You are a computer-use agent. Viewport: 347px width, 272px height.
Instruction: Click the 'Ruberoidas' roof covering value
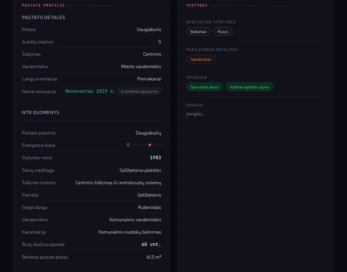(x=149, y=207)
